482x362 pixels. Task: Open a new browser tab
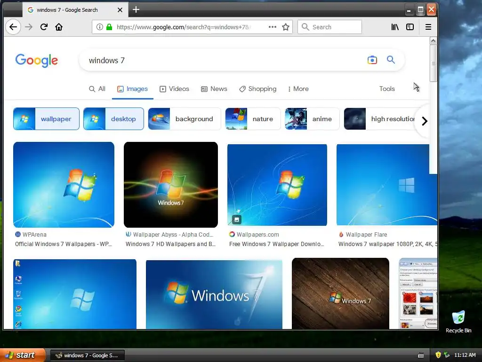click(x=136, y=10)
